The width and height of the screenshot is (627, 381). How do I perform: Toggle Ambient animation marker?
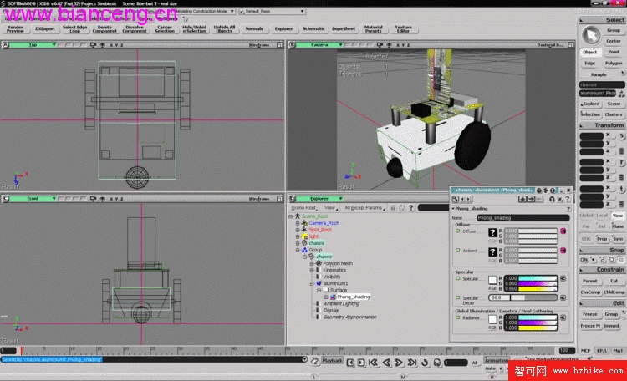(458, 251)
